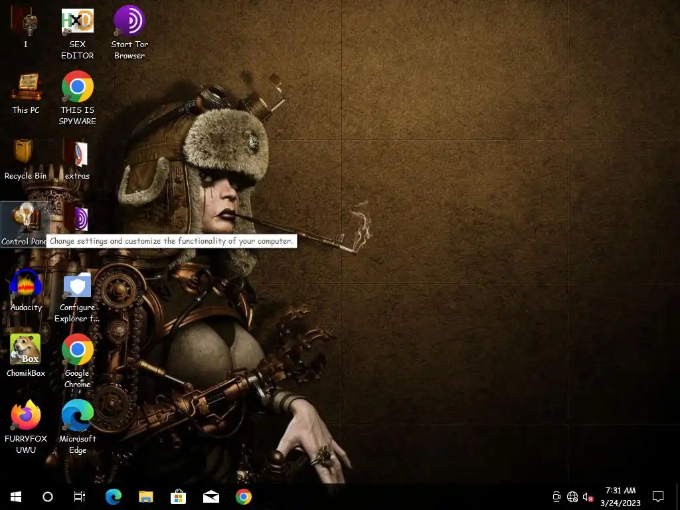Select the Chrome shortcut named THIS IS SPYWARE
680x510 pixels.
click(77, 98)
